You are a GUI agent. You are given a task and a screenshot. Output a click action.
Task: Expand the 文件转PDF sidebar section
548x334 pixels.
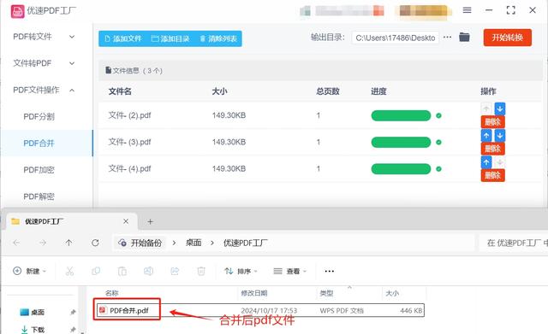coord(44,63)
